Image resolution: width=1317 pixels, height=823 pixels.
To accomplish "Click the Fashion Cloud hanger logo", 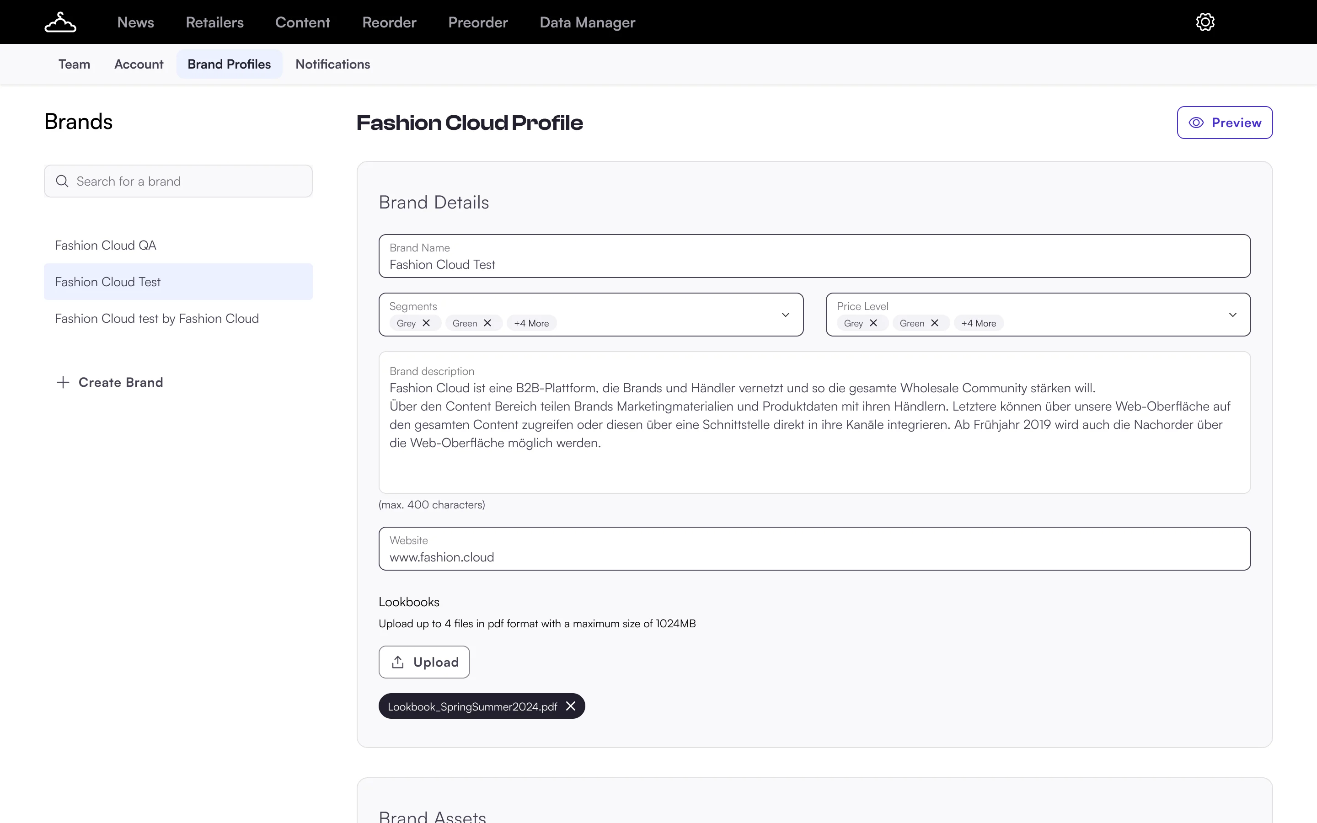I will point(60,22).
